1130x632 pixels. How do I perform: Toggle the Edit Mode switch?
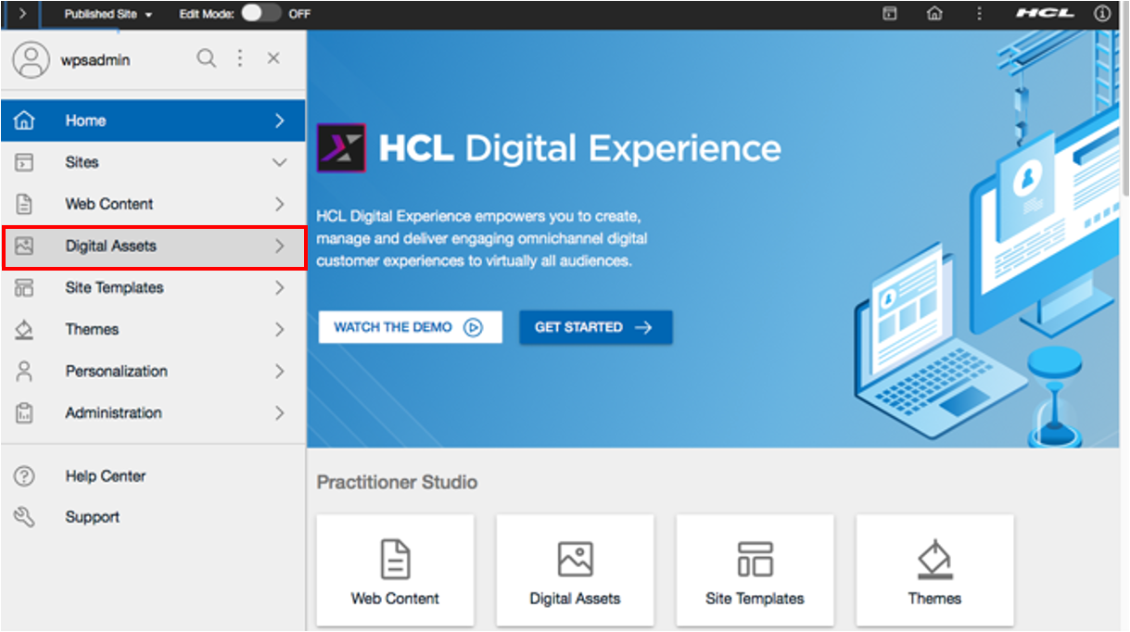pyautogui.click(x=260, y=14)
